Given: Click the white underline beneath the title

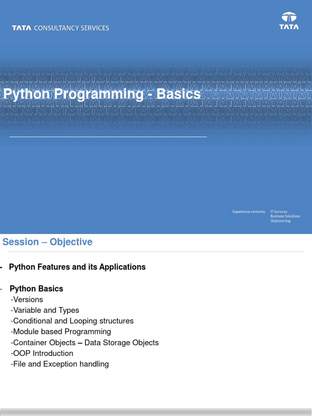Looking at the screenshot, I should pyautogui.click(x=108, y=137).
